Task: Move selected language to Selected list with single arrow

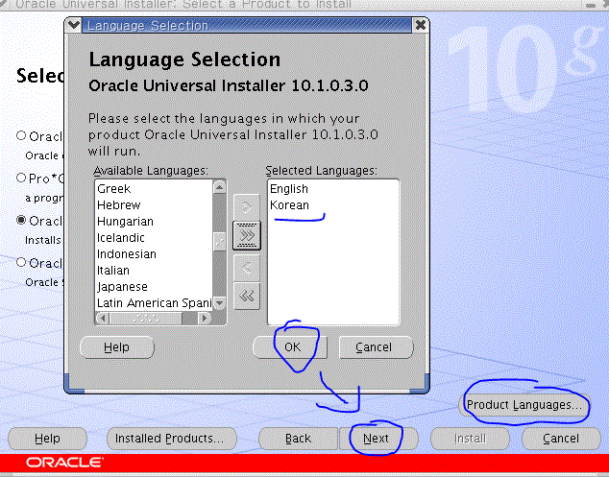Action: (x=247, y=207)
